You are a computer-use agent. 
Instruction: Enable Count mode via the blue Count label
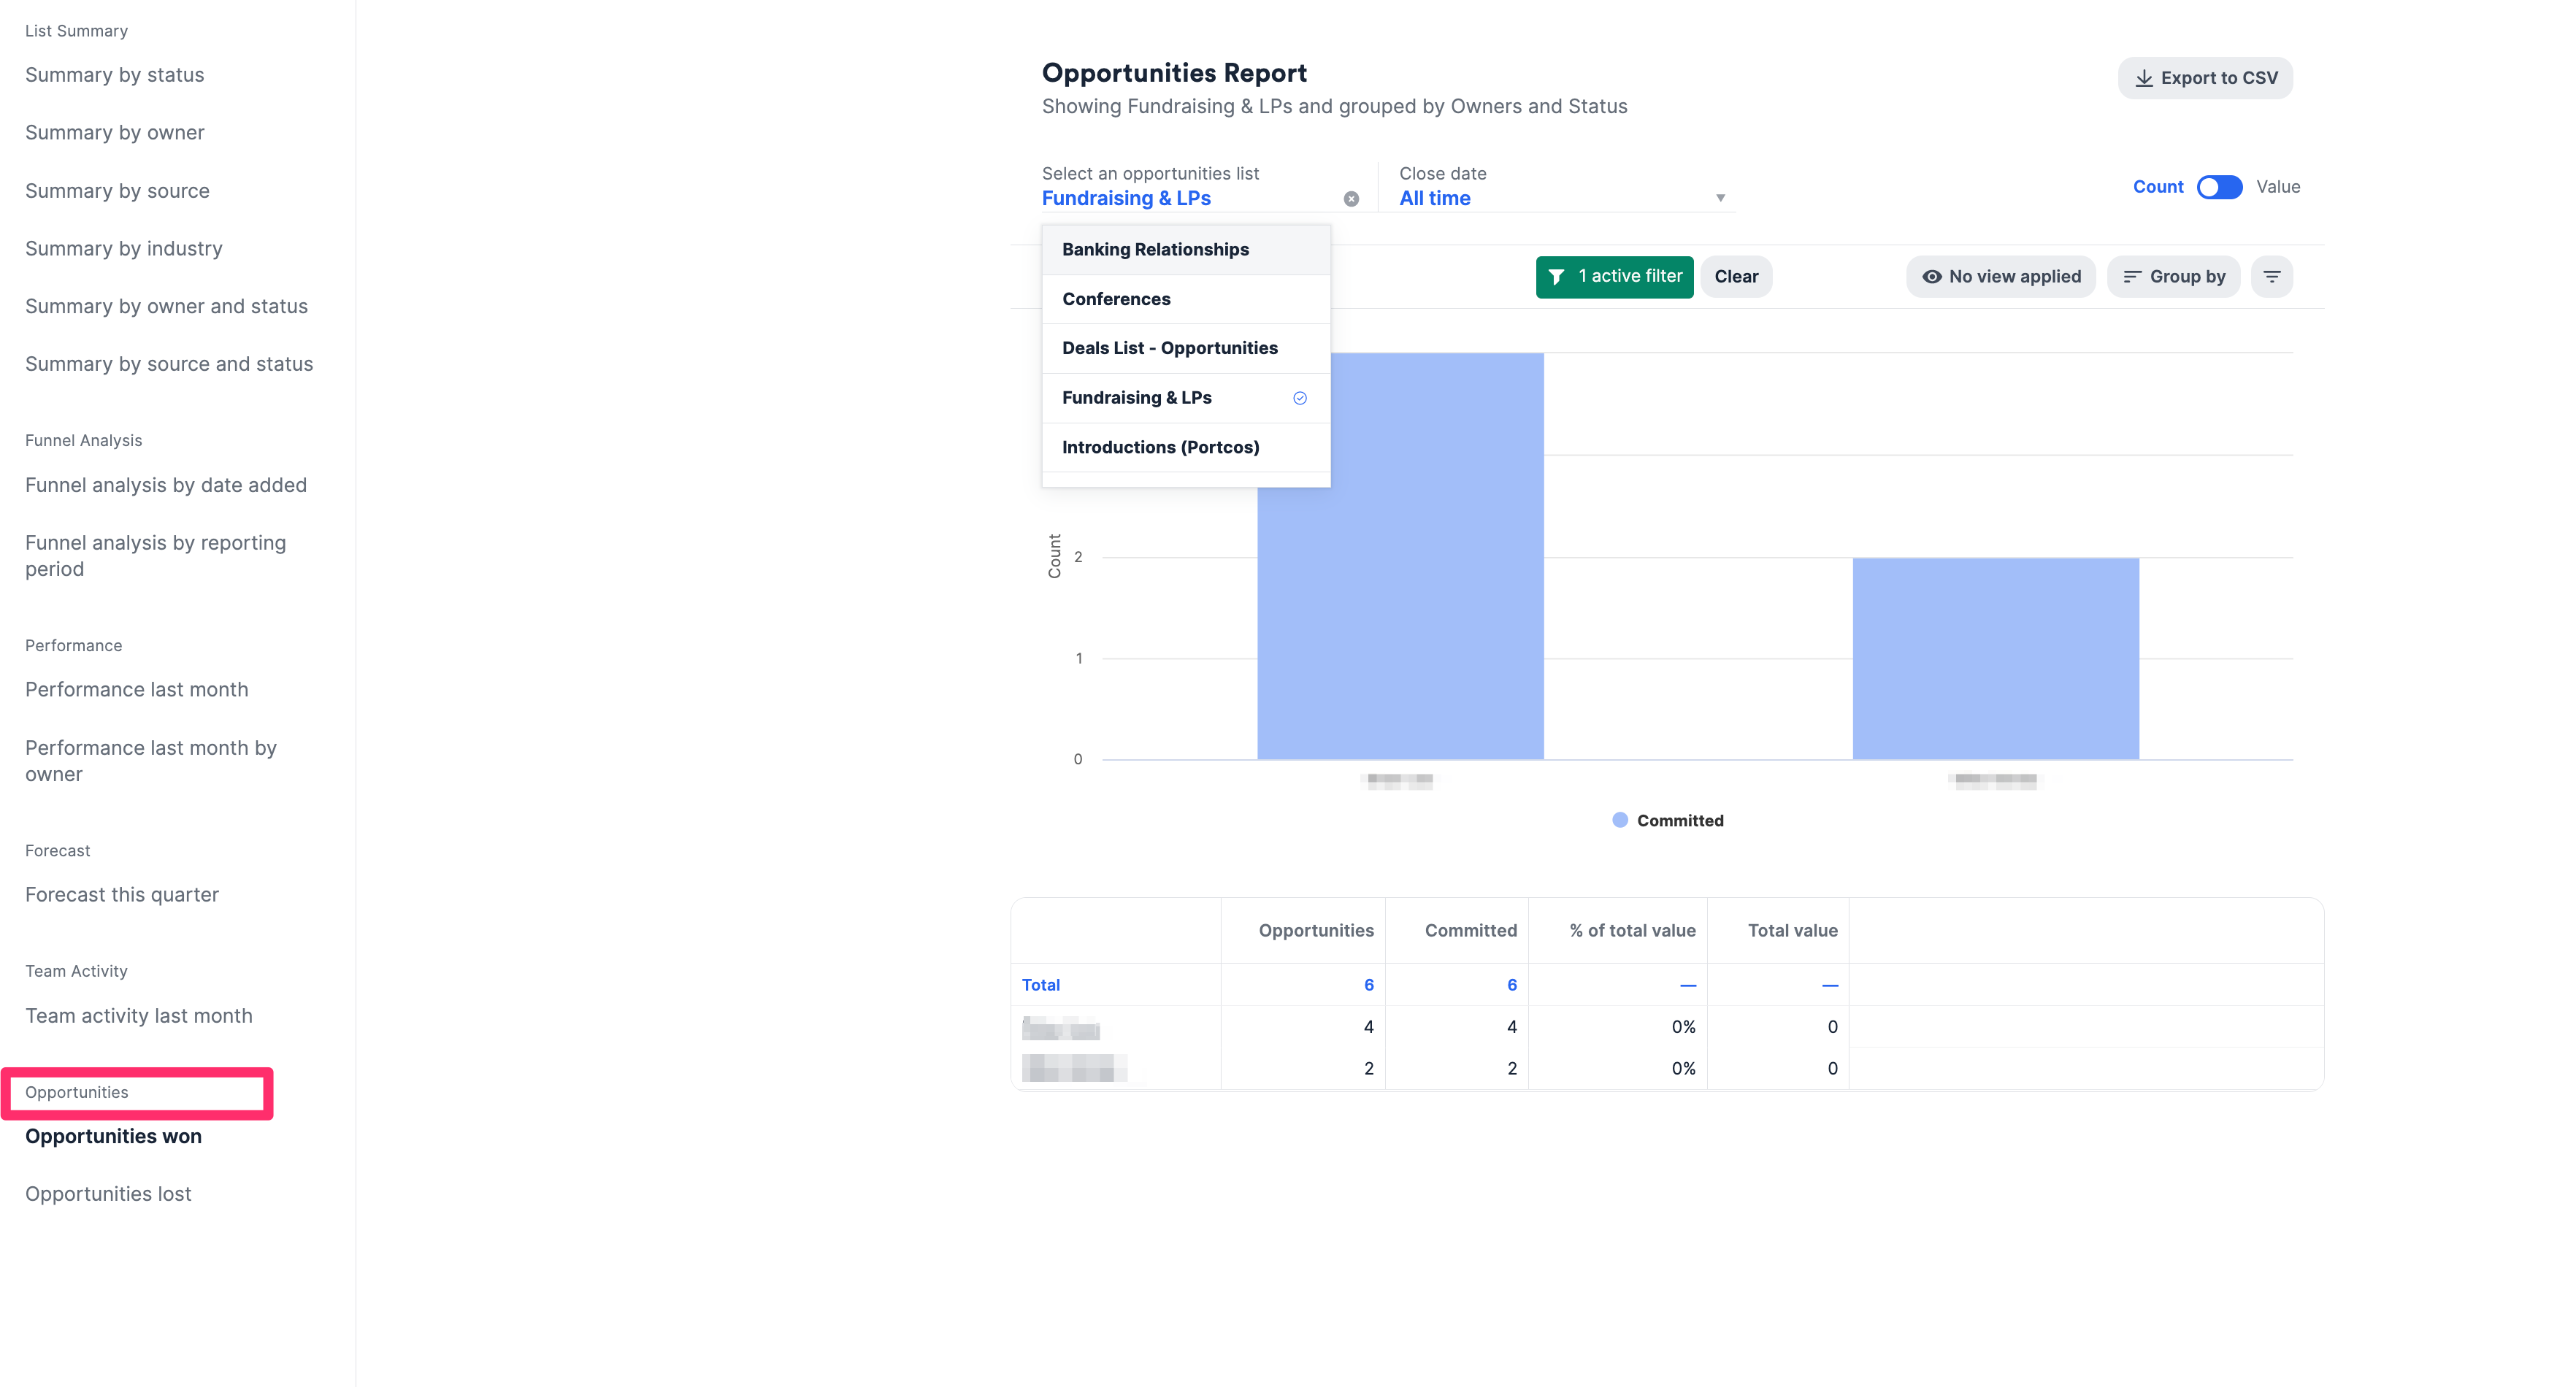(2158, 187)
